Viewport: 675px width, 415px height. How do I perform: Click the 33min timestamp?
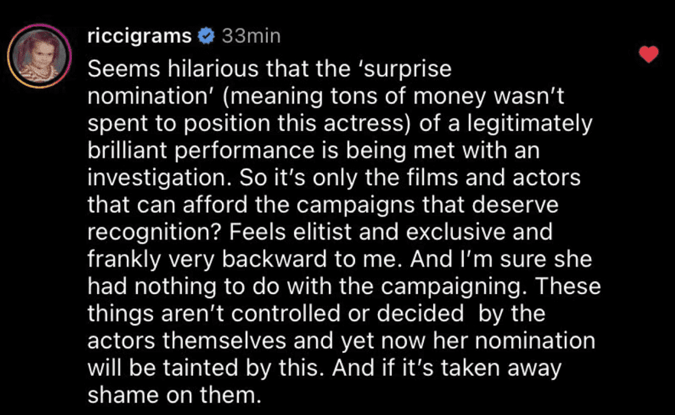click(x=251, y=36)
